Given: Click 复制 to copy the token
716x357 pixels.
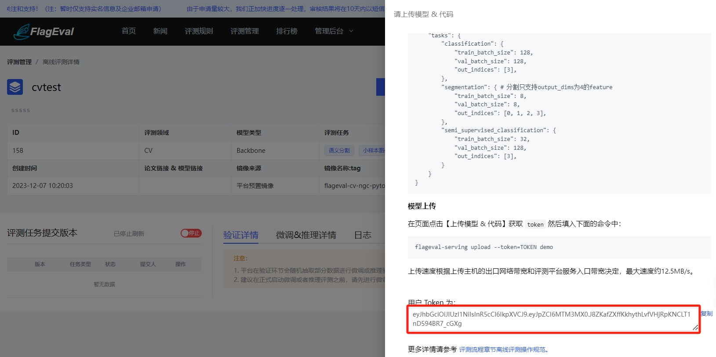Looking at the screenshot, I should click(x=706, y=314).
